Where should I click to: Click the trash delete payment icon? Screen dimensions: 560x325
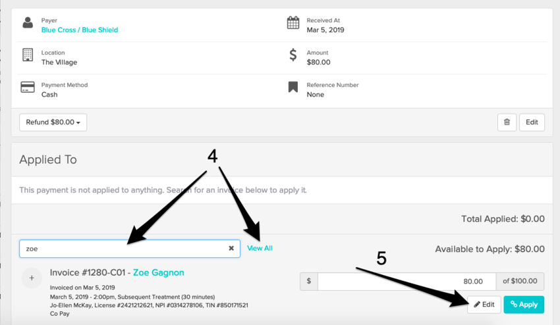(507, 122)
